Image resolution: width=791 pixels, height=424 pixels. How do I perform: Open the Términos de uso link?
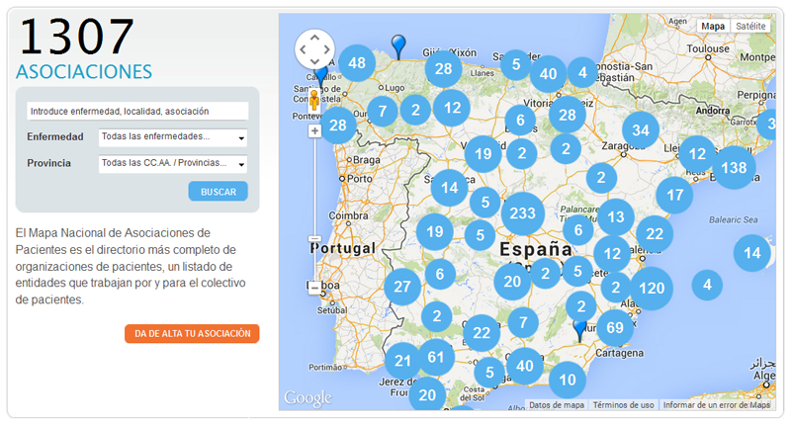coord(623,405)
